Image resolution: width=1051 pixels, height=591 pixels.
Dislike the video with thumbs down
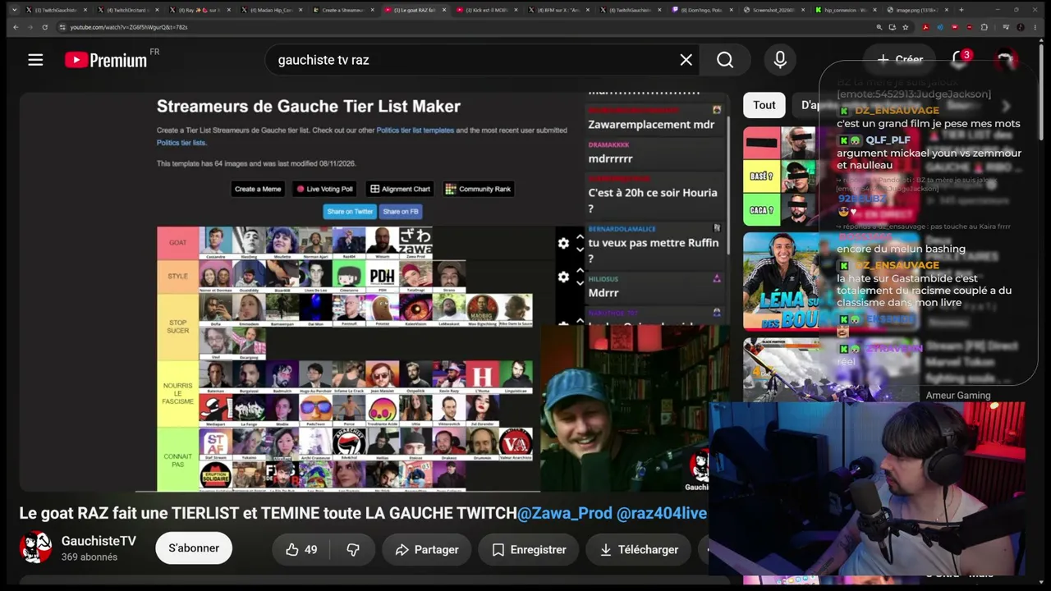(353, 550)
